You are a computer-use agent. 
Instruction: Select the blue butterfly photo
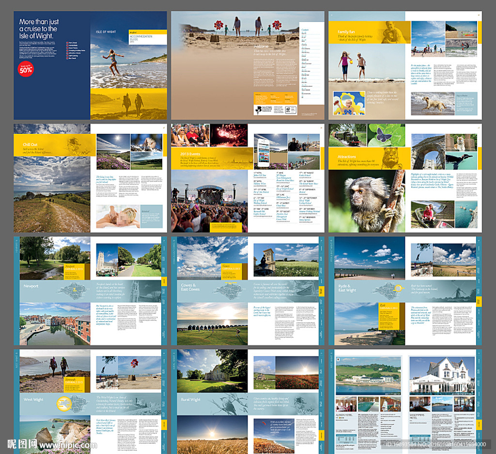tap(386, 135)
